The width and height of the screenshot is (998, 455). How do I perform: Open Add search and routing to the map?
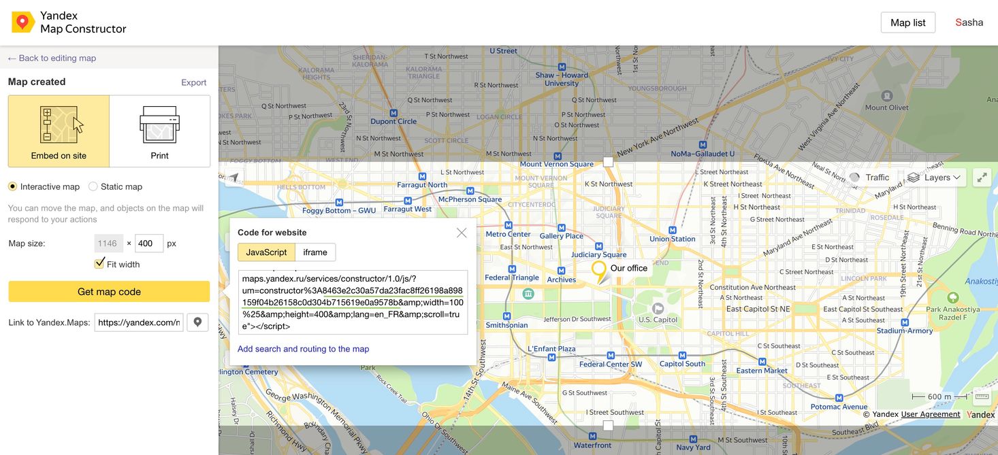point(304,349)
